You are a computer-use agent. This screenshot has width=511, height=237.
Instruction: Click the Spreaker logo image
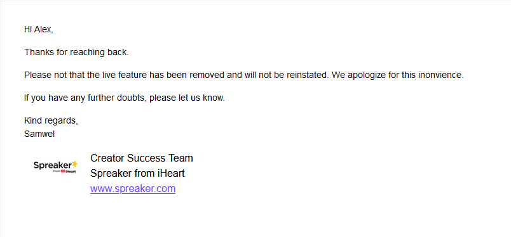point(56,167)
